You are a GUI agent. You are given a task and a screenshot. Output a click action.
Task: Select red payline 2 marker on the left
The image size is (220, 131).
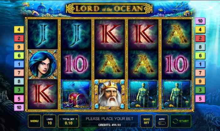tap(19, 38)
